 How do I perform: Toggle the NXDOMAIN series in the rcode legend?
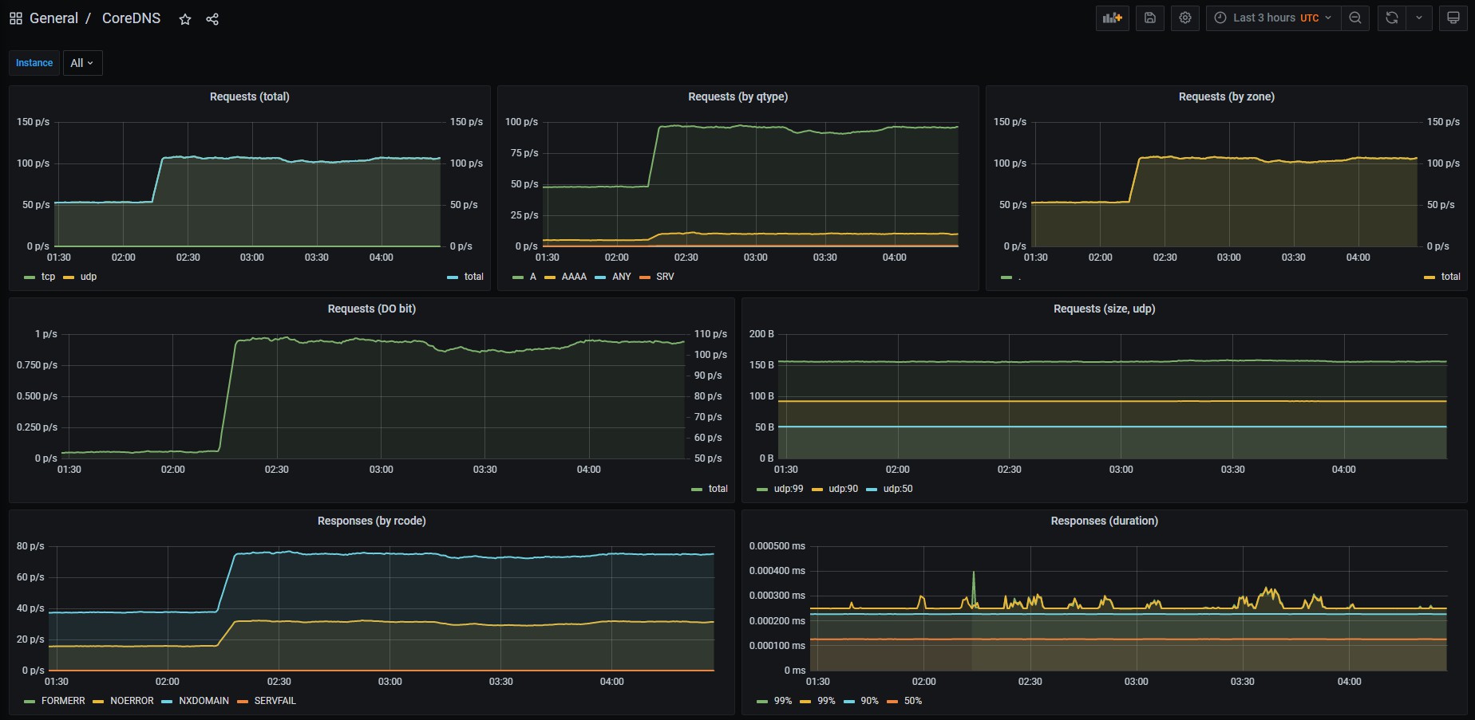204,701
